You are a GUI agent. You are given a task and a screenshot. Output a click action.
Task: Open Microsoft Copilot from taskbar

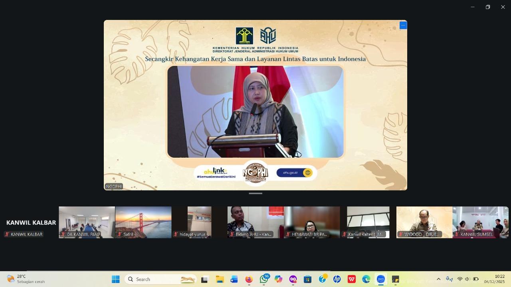click(x=278, y=279)
